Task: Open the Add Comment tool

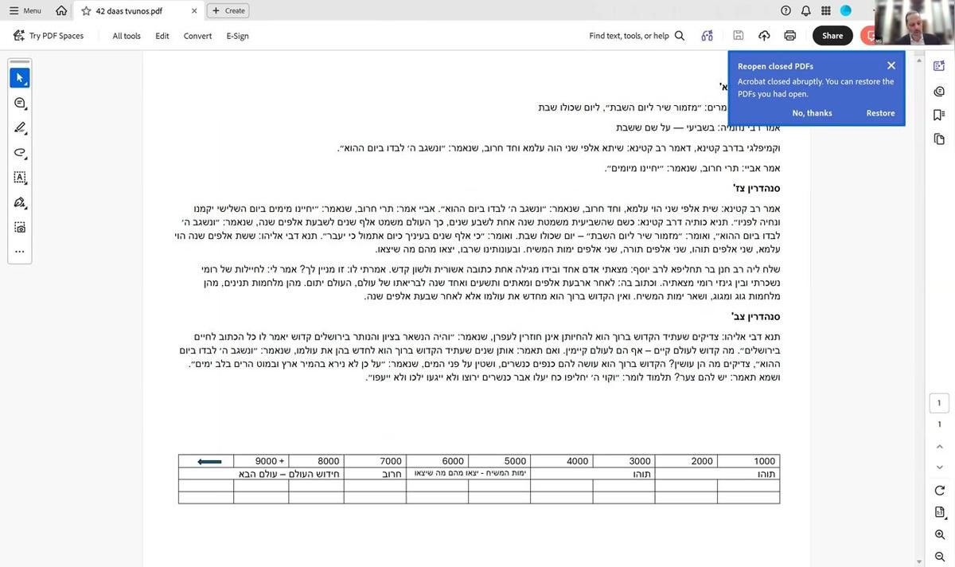Action: [19, 103]
